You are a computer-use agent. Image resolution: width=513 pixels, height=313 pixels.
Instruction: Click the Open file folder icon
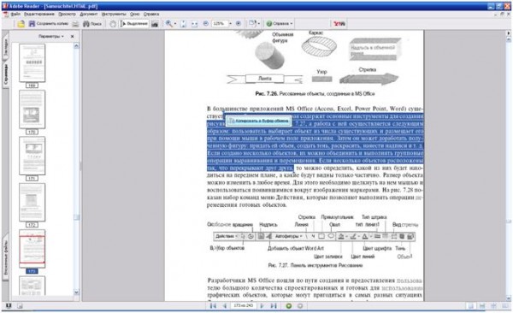21,24
